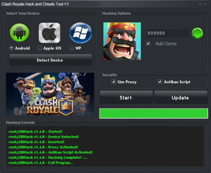211x173 pixels.
Task: Click the Detect Device button
Action: 51,60
